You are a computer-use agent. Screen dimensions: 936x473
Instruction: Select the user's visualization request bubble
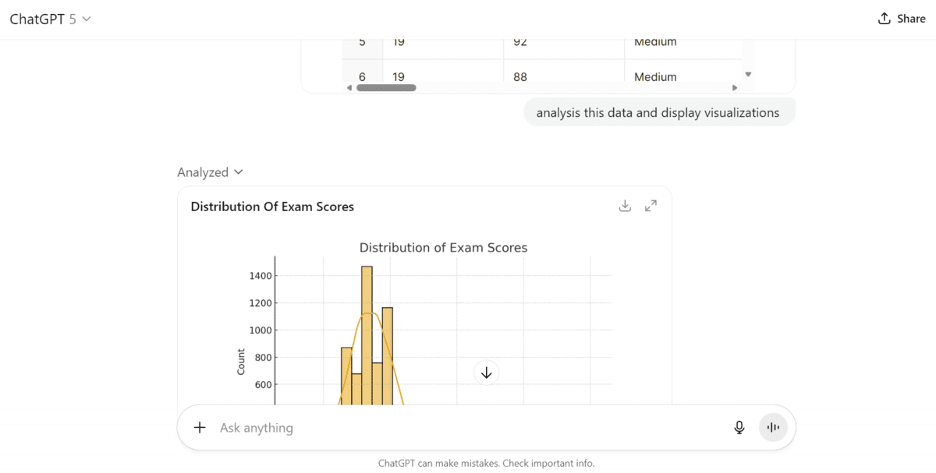coord(658,112)
